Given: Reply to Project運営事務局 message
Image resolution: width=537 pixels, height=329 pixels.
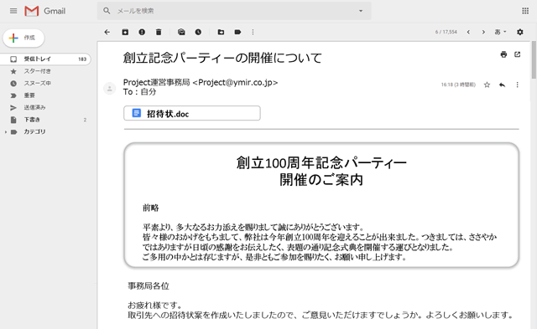Looking at the screenshot, I should tap(502, 85).
